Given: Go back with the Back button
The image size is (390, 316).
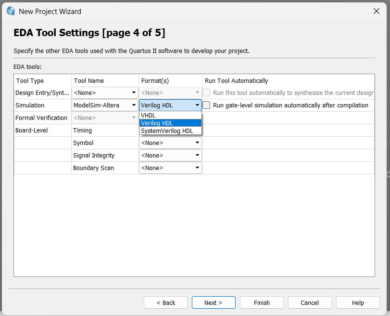Looking at the screenshot, I should click(x=165, y=303).
